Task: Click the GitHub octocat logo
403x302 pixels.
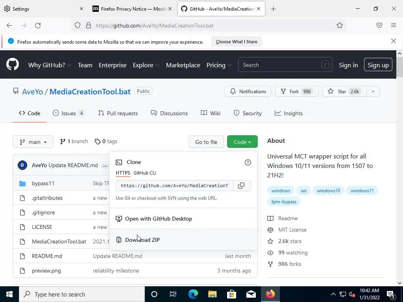Action: 13,64
